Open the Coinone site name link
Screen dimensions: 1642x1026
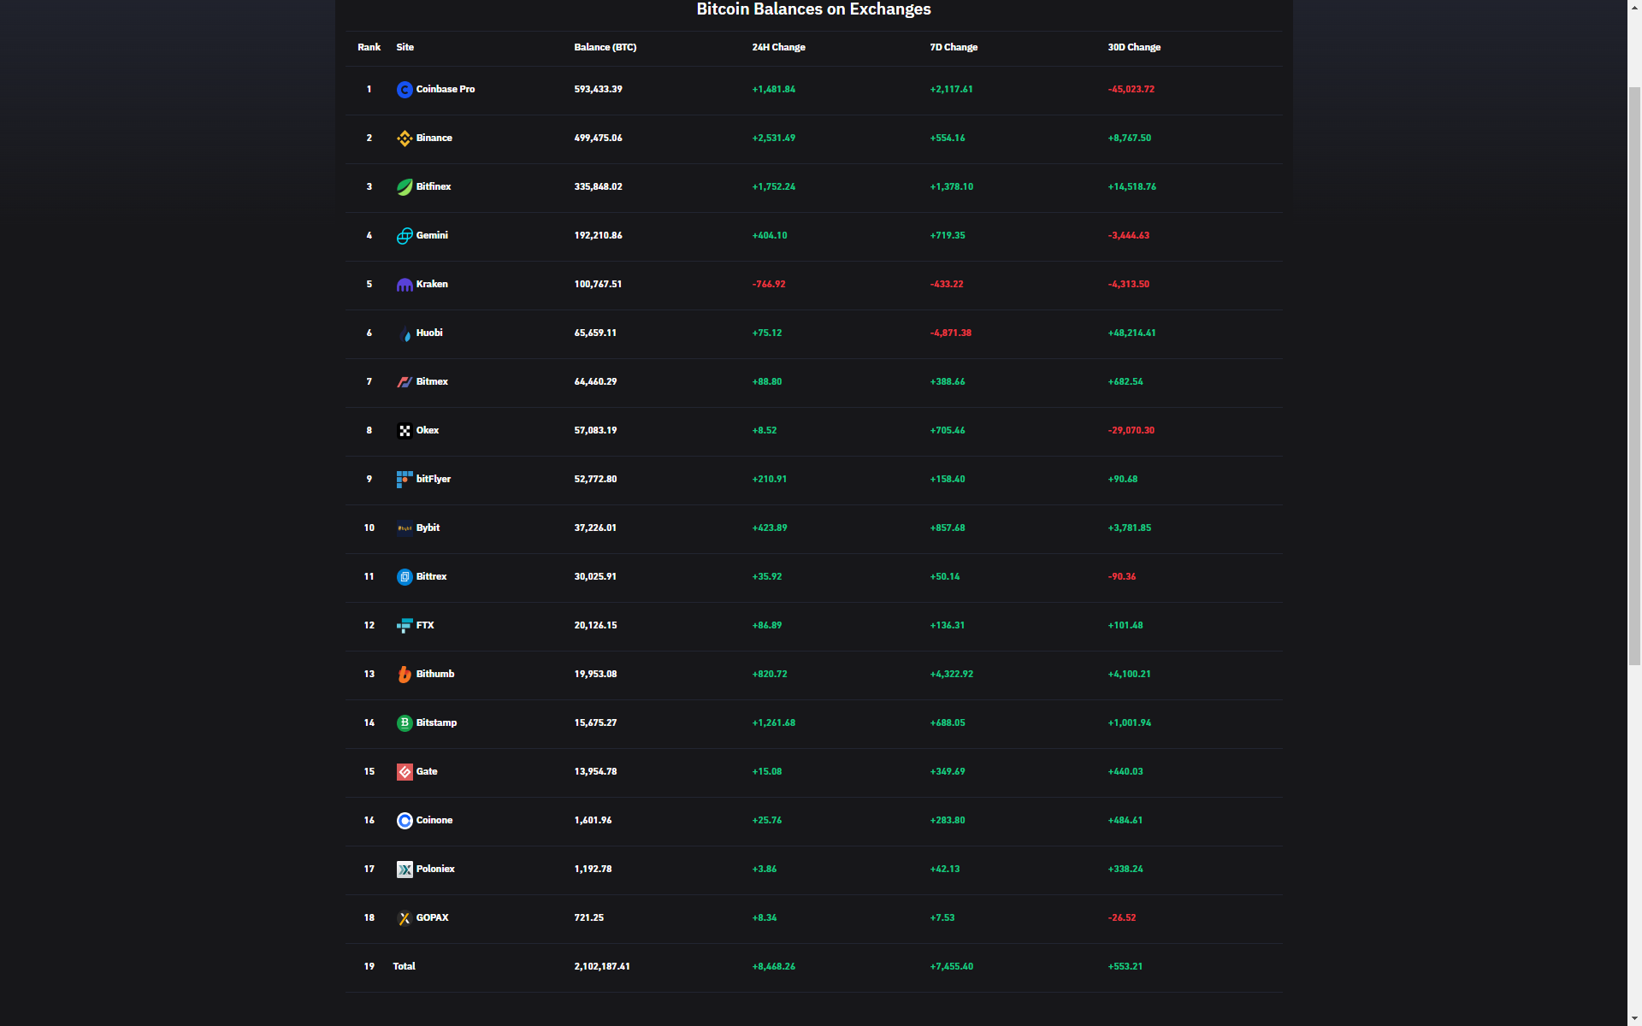[434, 820]
